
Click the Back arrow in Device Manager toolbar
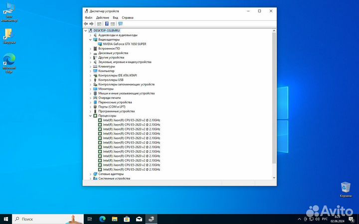[x=86, y=24]
